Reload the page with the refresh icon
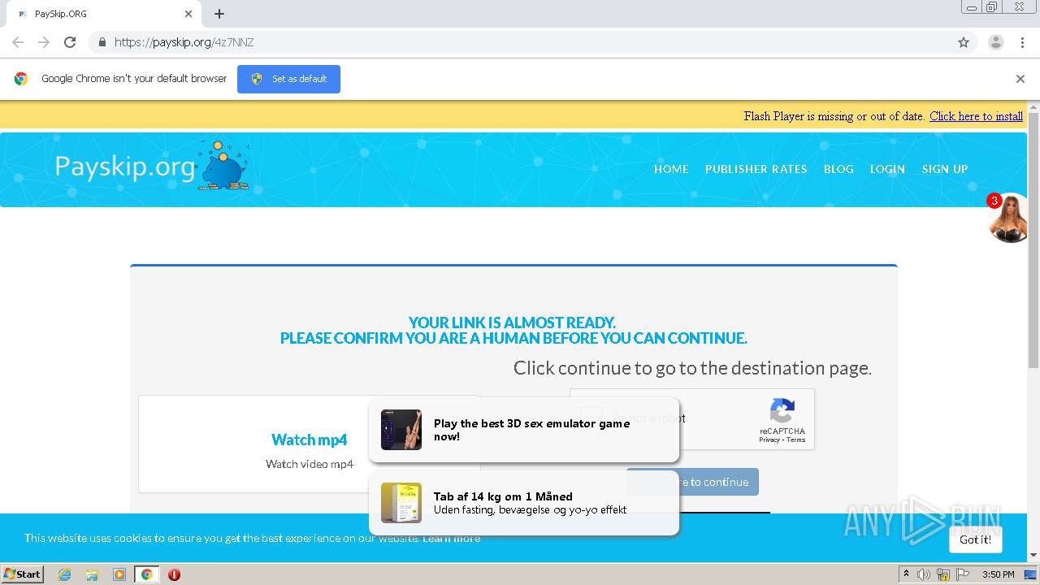1040x585 pixels. (x=70, y=42)
